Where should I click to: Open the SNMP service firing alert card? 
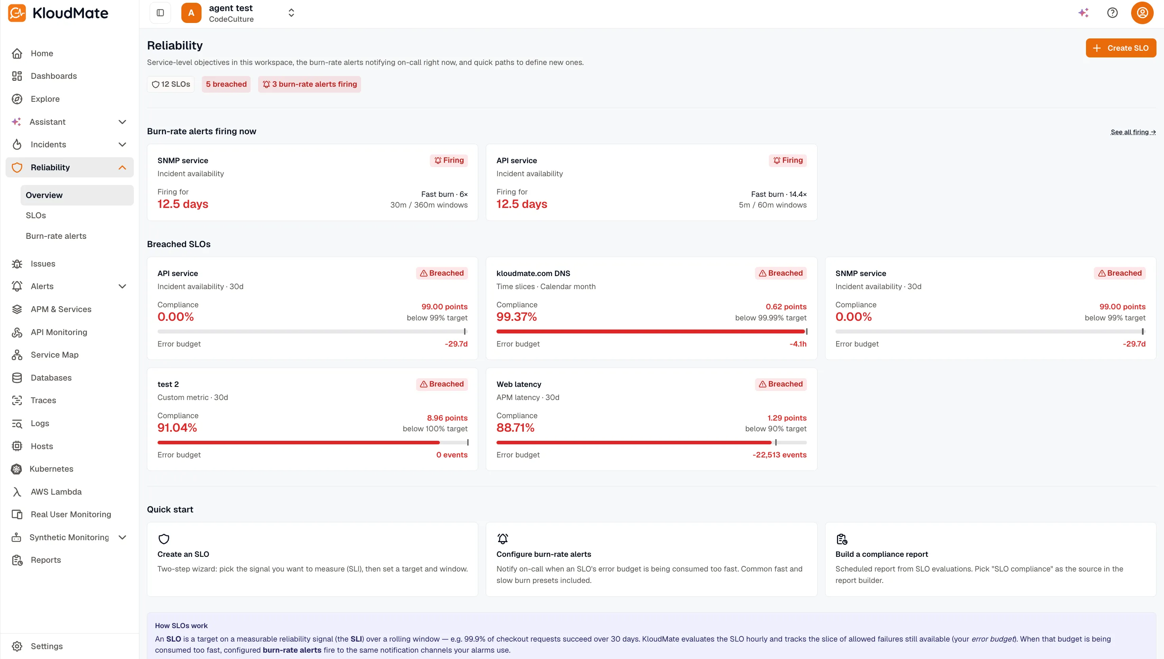click(x=312, y=183)
